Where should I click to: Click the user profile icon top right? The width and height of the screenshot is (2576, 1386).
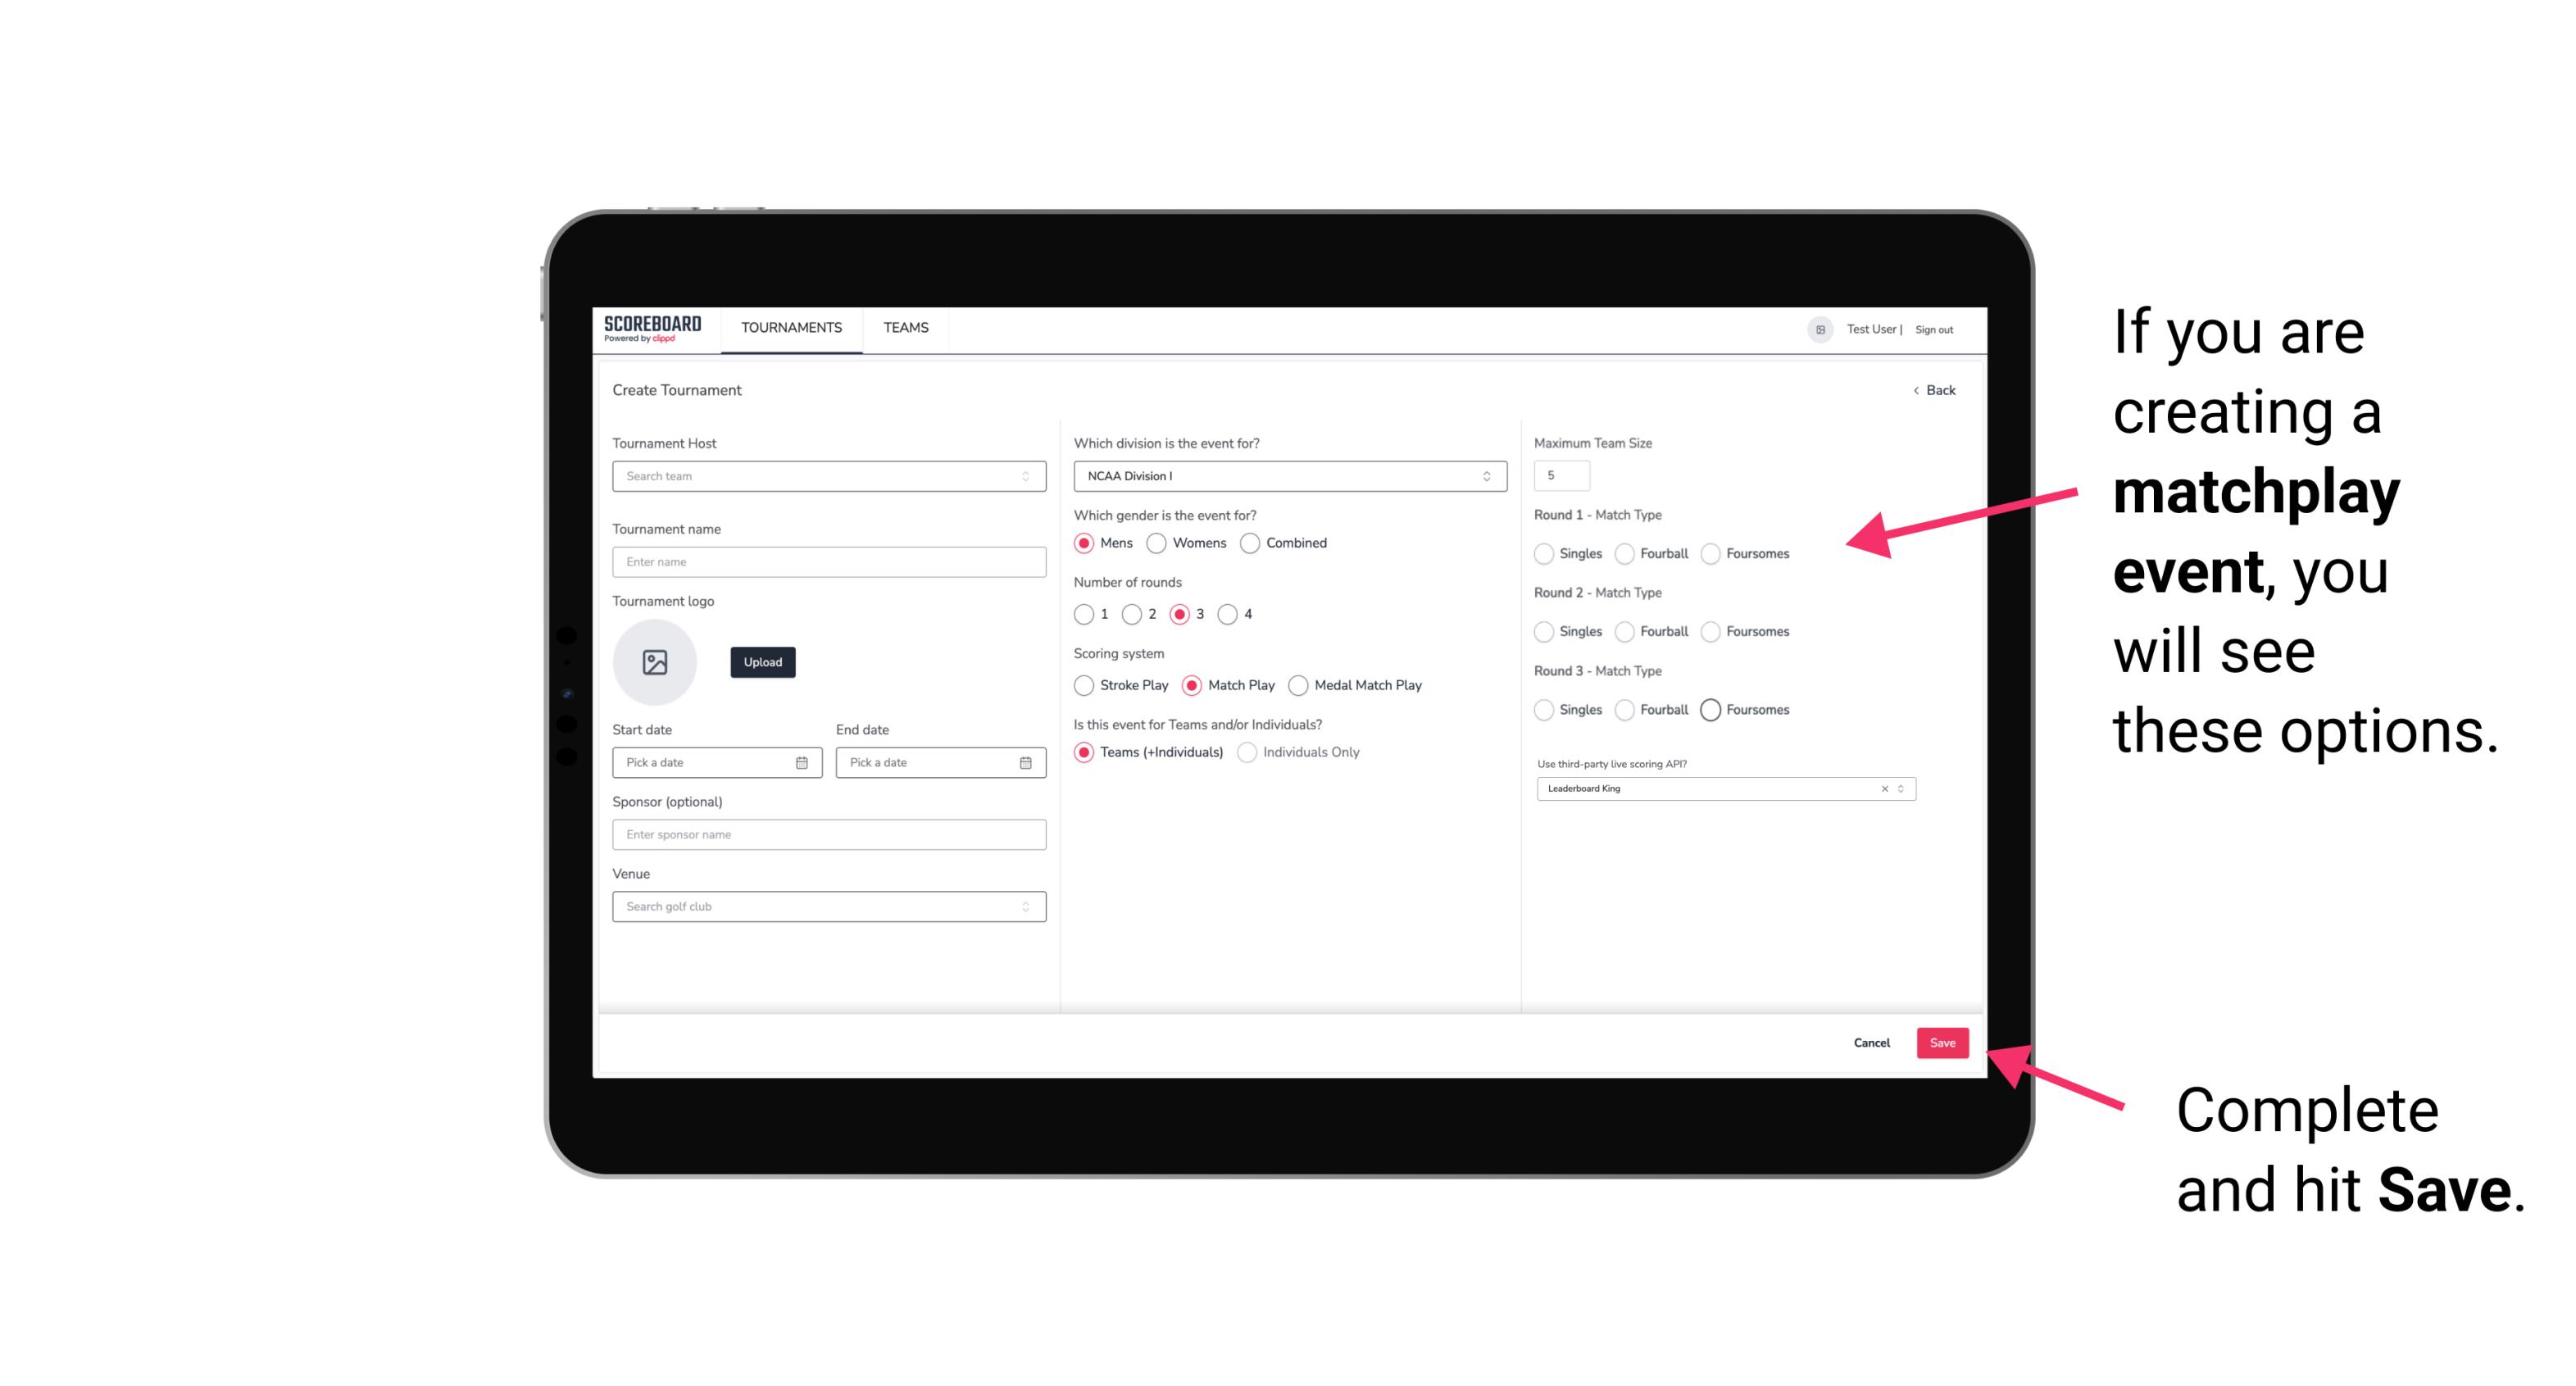pos(1817,328)
